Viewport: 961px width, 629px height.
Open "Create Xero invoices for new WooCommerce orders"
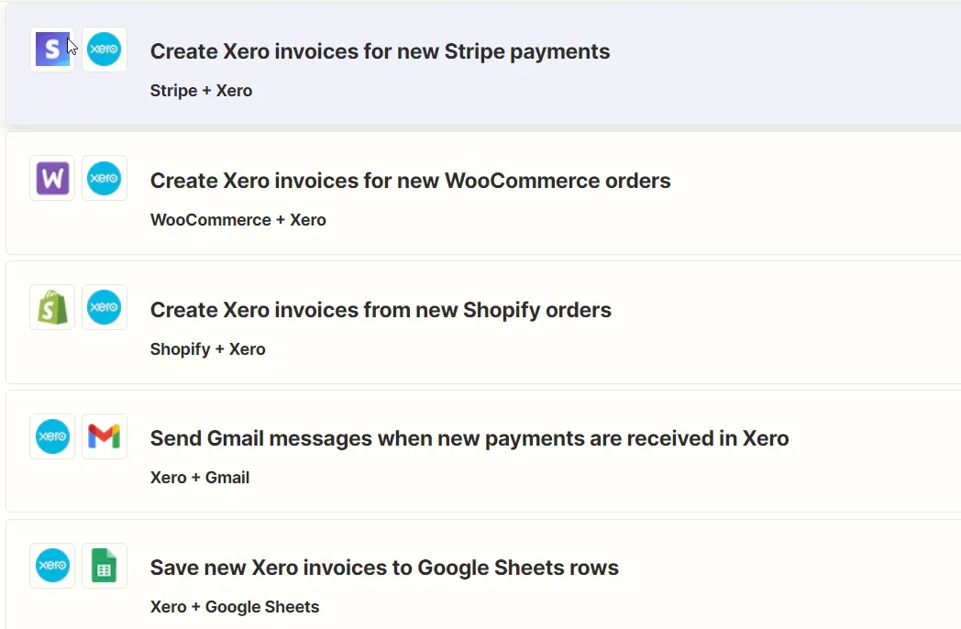410,181
